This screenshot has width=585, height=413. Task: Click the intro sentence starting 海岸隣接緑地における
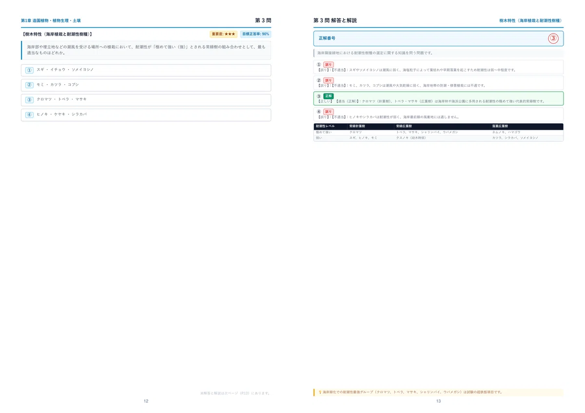point(375,53)
